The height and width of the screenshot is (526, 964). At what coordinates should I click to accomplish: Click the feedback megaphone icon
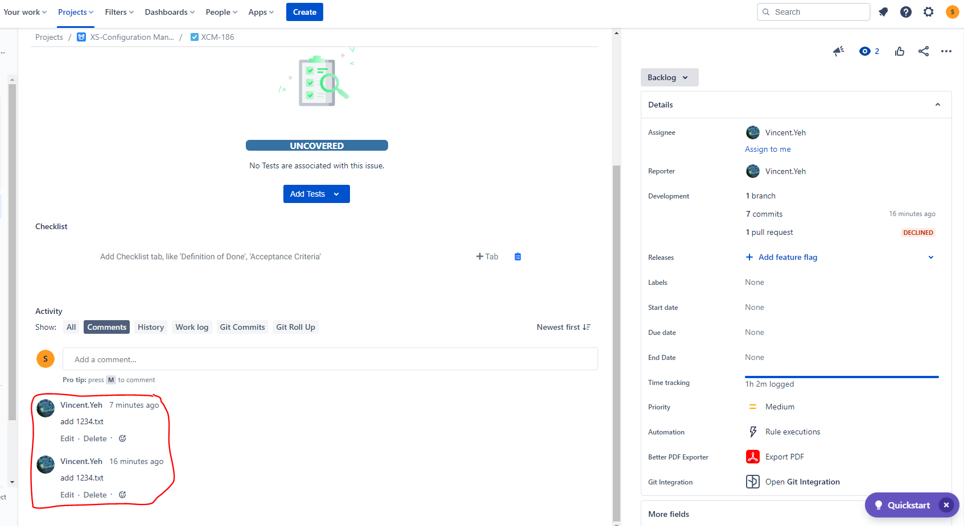(x=838, y=51)
